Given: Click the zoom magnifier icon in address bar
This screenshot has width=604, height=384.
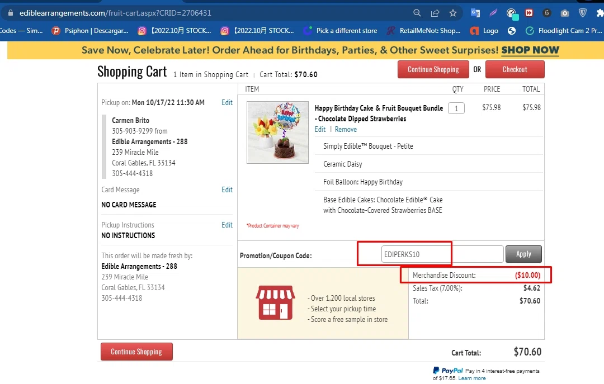Looking at the screenshot, I should pyautogui.click(x=417, y=13).
